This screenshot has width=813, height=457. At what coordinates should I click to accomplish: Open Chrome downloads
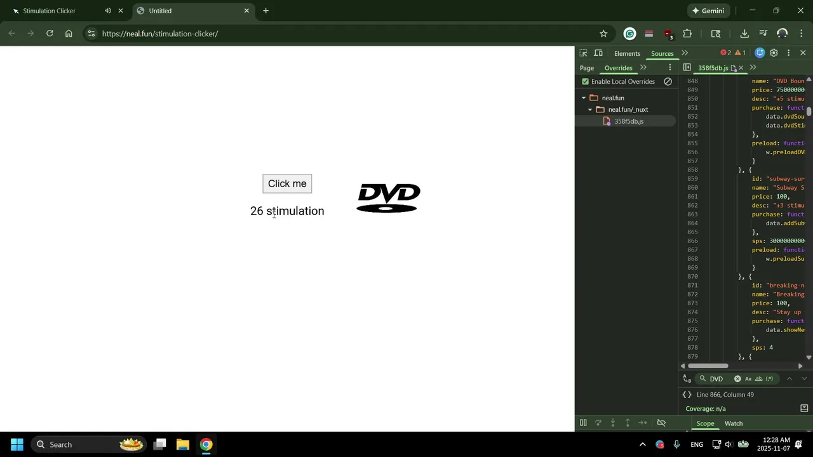(x=744, y=34)
